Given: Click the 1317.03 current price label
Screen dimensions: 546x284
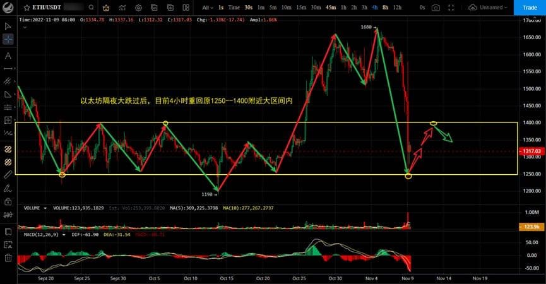Looking at the screenshot, I should [x=532, y=151].
